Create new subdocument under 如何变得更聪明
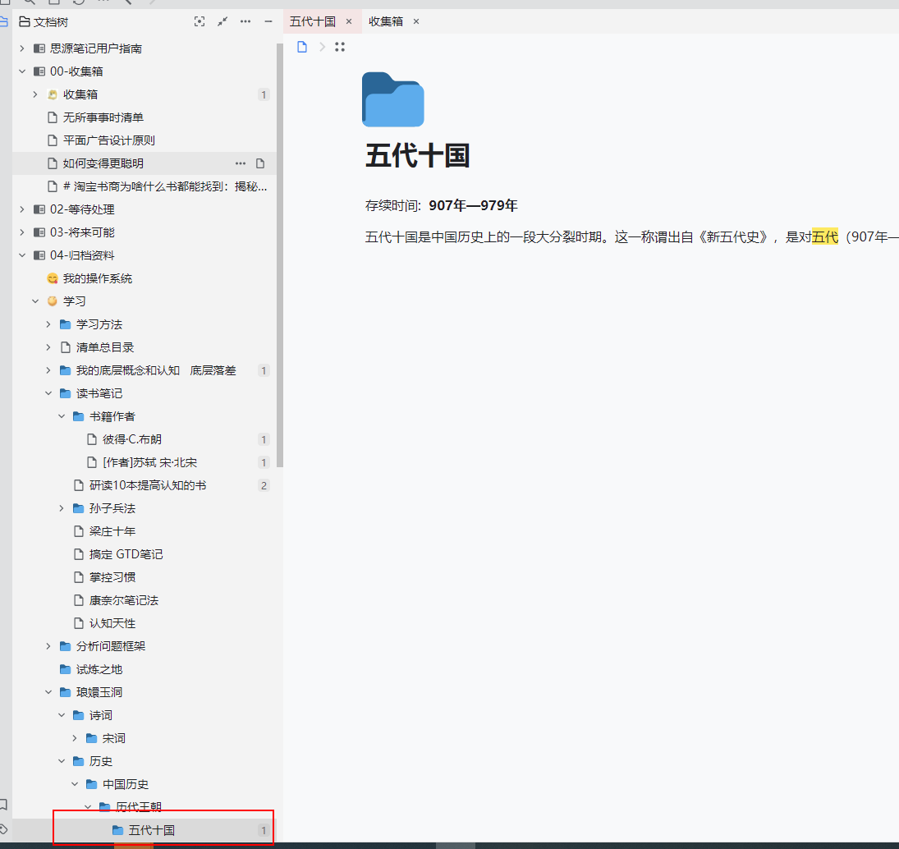899x849 pixels. pos(260,163)
